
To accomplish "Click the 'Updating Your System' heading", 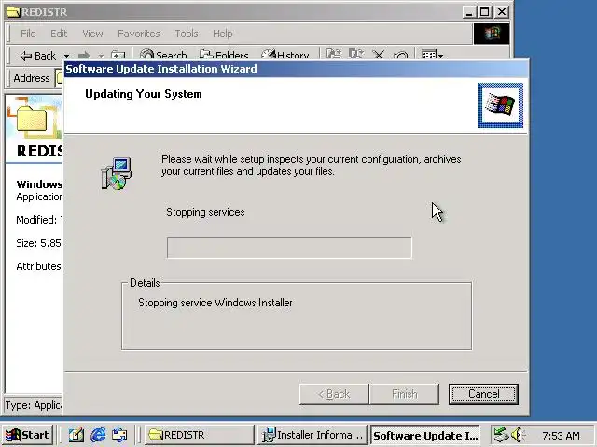I will pyautogui.click(x=144, y=94).
